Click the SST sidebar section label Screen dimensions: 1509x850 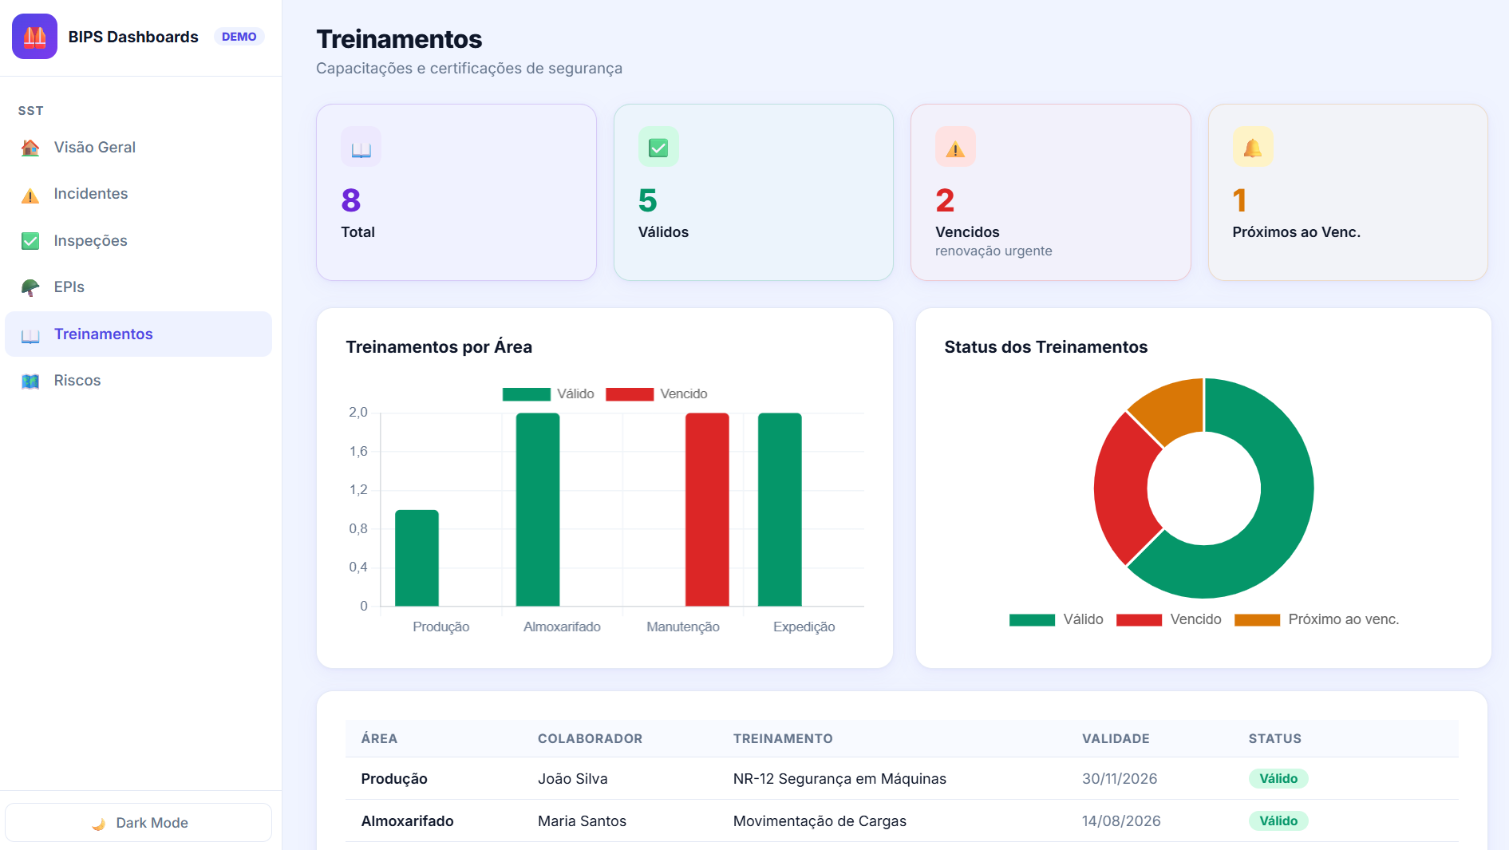pyautogui.click(x=31, y=111)
